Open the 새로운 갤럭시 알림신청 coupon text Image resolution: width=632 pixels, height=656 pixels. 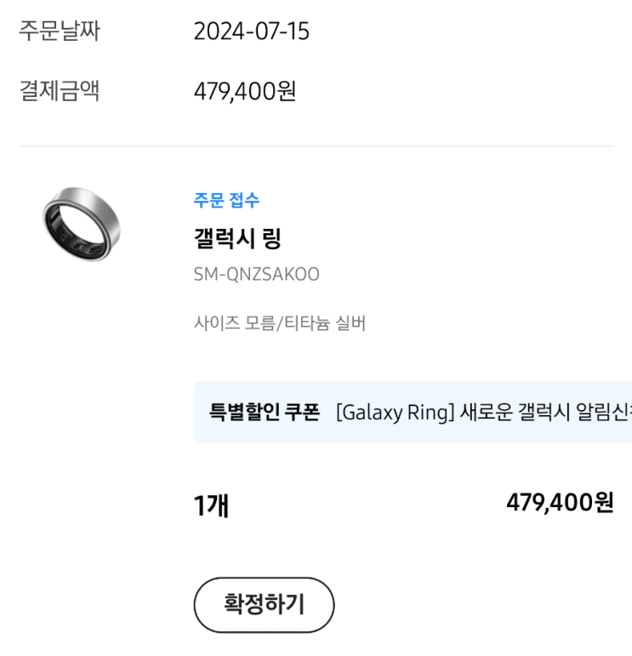tap(544, 413)
